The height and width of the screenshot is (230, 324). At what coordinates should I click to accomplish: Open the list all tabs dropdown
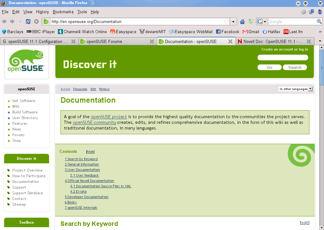click(x=320, y=41)
